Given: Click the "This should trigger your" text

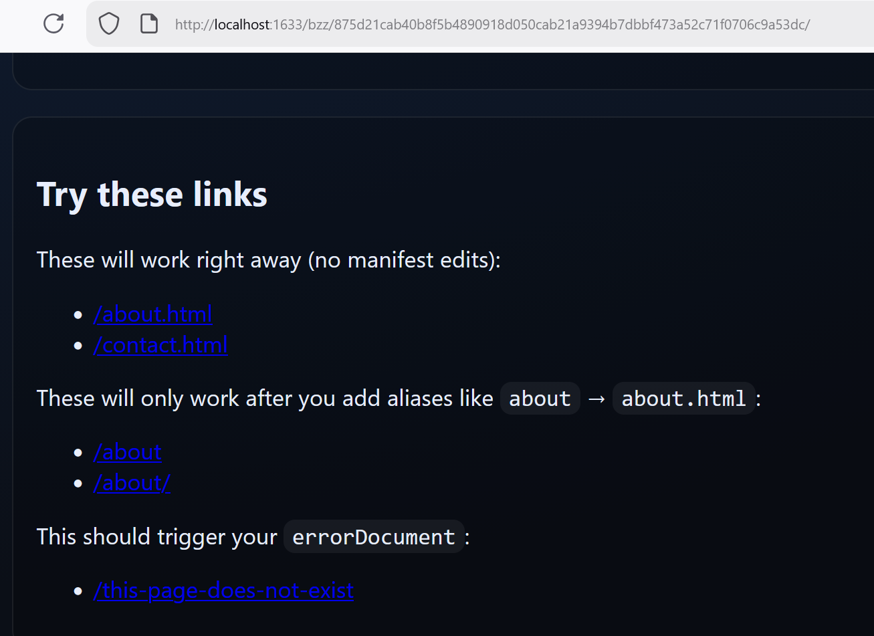Looking at the screenshot, I should [x=156, y=537].
